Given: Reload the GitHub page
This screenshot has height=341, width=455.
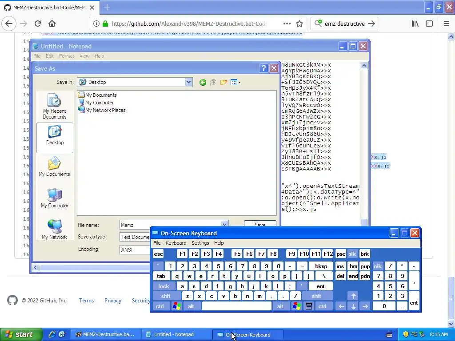Looking at the screenshot, I should click(x=38, y=24).
